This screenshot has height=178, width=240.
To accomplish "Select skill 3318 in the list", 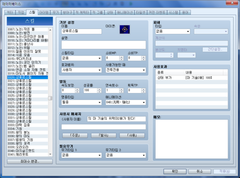I will 28,70.
